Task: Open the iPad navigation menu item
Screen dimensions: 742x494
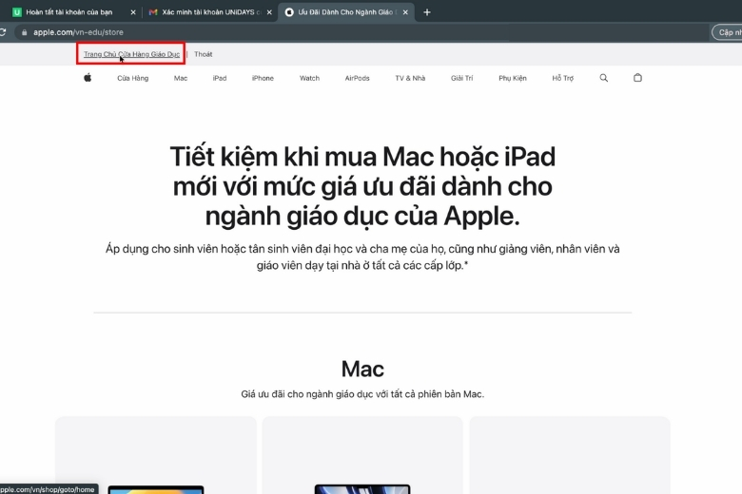Action: [220, 78]
